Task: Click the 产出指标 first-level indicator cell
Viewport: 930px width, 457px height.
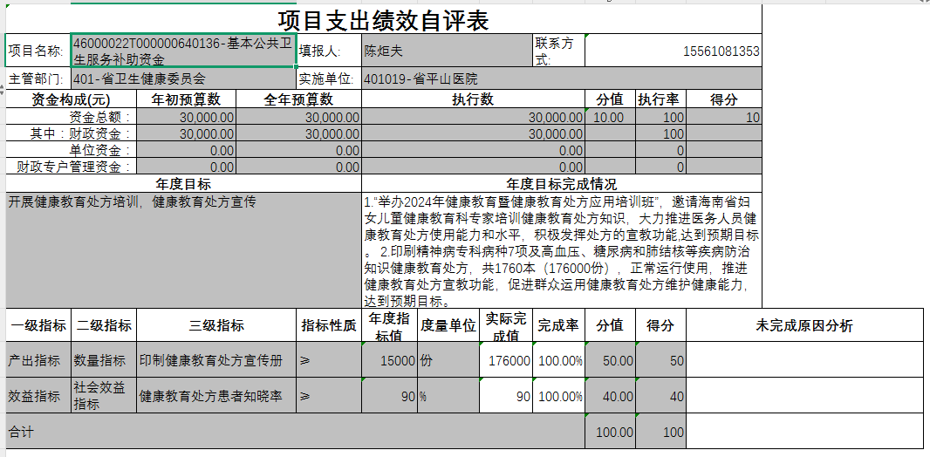Action: 38,360
